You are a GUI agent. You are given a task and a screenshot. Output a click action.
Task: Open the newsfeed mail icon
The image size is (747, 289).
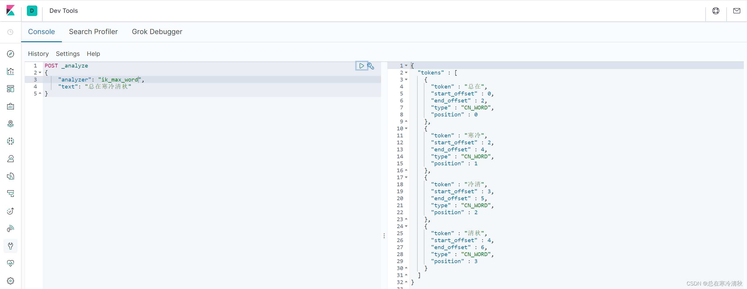tap(737, 11)
